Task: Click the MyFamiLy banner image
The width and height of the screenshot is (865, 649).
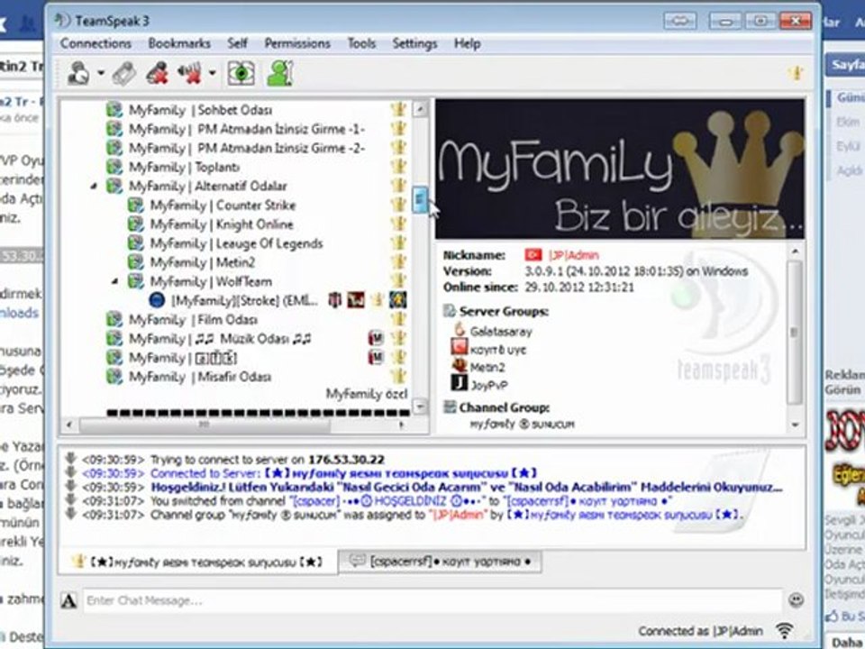Action: pyautogui.click(x=620, y=169)
